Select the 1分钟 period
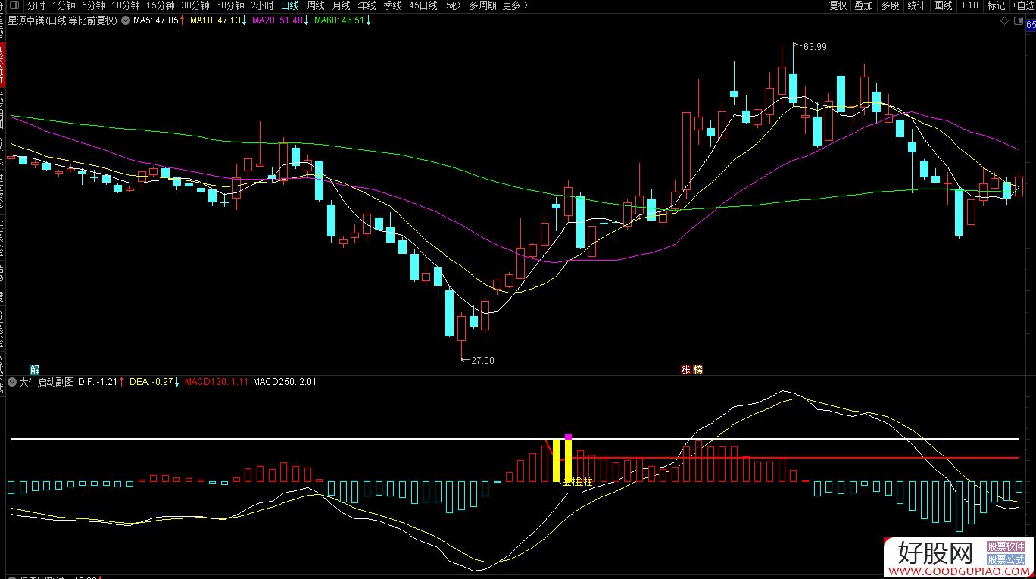The height and width of the screenshot is (579, 1036). (64, 5)
